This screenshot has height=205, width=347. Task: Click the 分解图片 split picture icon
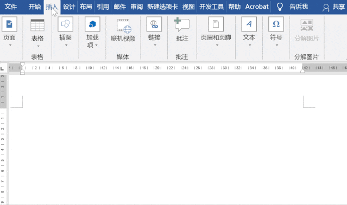(307, 25)
